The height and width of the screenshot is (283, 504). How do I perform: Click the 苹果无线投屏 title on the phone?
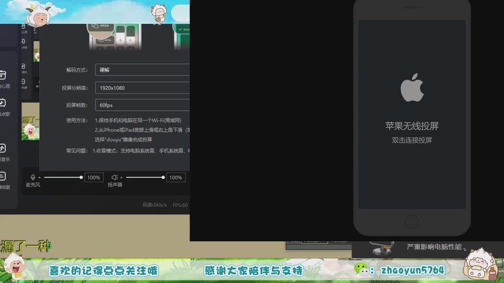[412, 126]
